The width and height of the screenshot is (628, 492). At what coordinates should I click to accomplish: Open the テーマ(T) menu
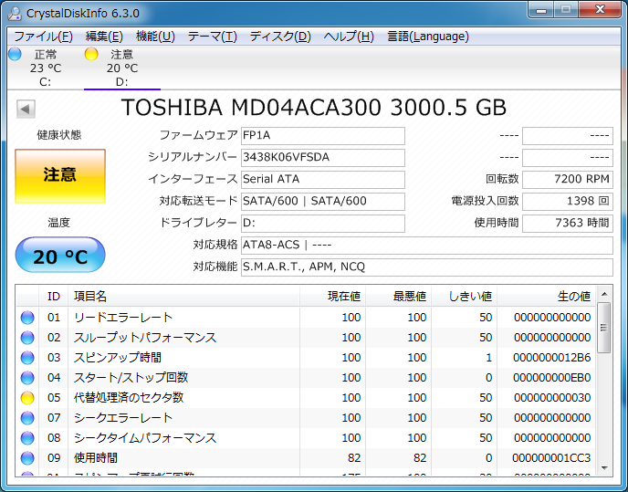[x=213, y=37]
